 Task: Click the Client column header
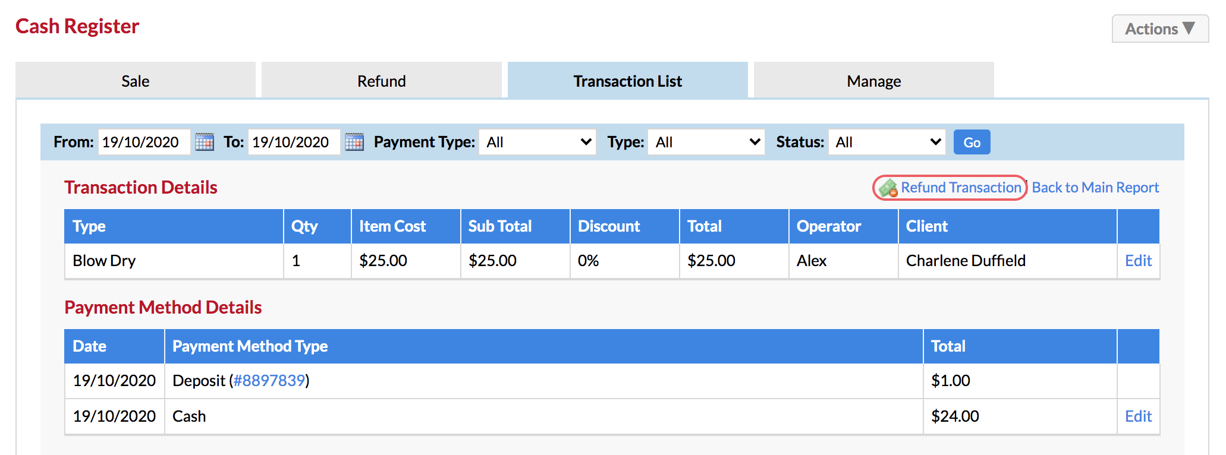pyautogui.click(x=1007, y=226)
